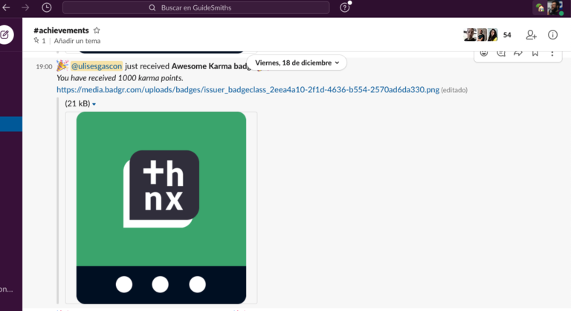Reply in thread icon
The height and width of the screenshot is (311, 571).
(x=501, y=54)
